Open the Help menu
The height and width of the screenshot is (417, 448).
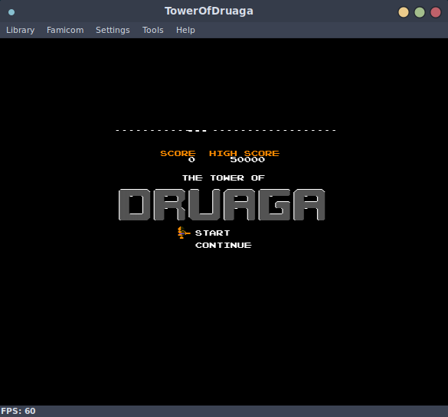point(185,30)
